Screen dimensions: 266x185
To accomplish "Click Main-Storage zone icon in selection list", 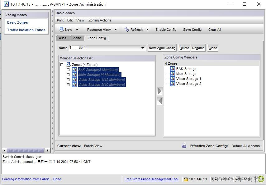I will [74, 75].
